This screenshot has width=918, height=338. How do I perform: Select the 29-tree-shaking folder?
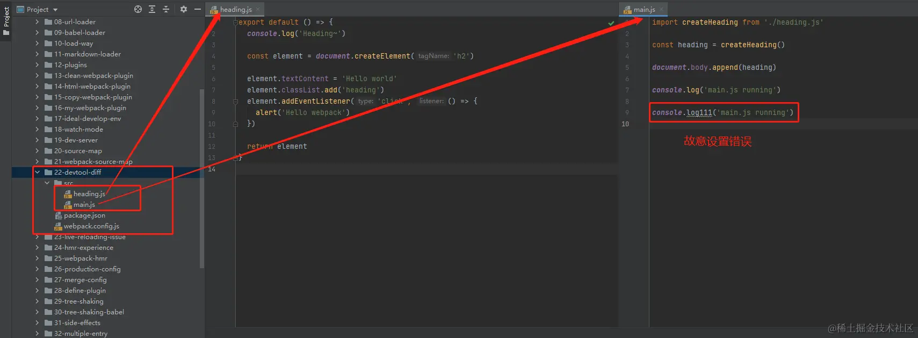(x=79, y=301)
